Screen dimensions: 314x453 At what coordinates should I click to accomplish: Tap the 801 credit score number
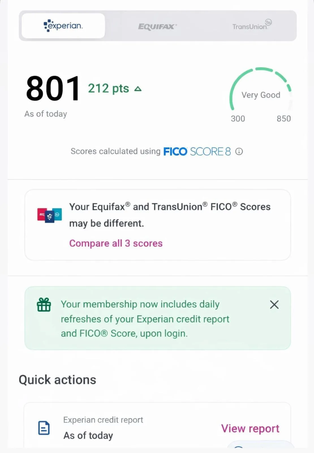tap(53, 88)
